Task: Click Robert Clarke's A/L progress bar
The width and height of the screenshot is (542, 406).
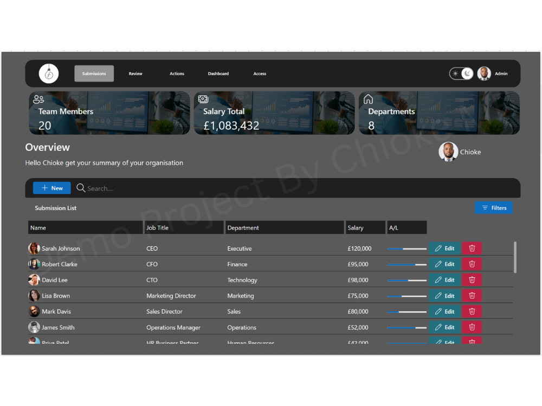Action: coord(407,265)
